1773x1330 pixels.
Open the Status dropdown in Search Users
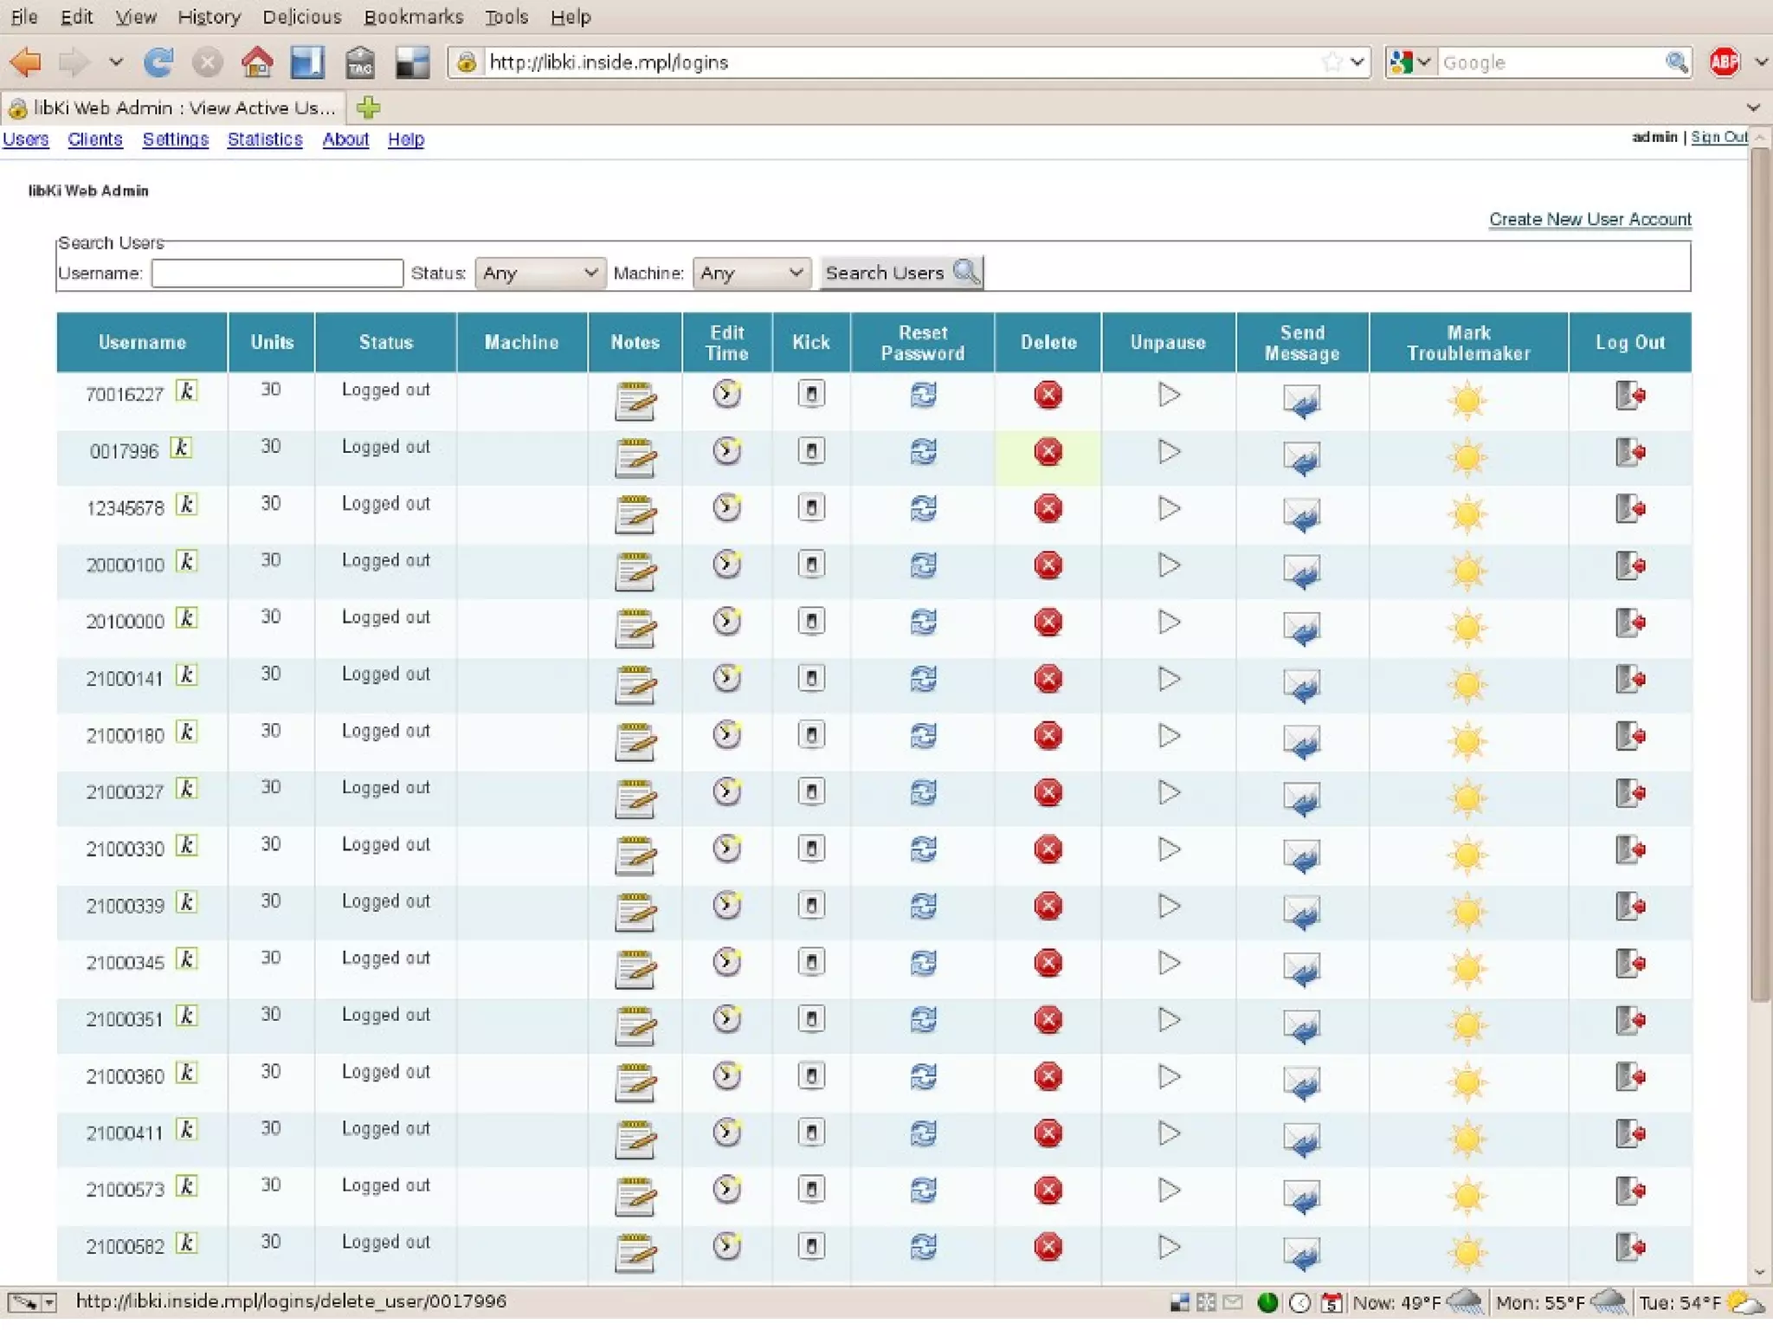(x=539, y=273)
